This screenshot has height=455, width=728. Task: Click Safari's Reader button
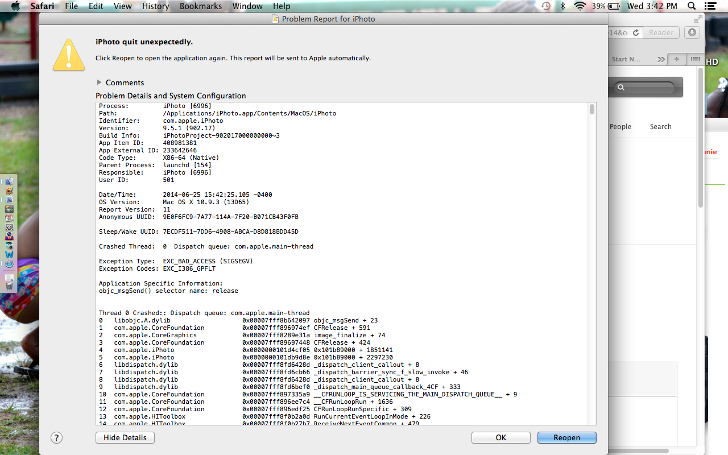661,32
